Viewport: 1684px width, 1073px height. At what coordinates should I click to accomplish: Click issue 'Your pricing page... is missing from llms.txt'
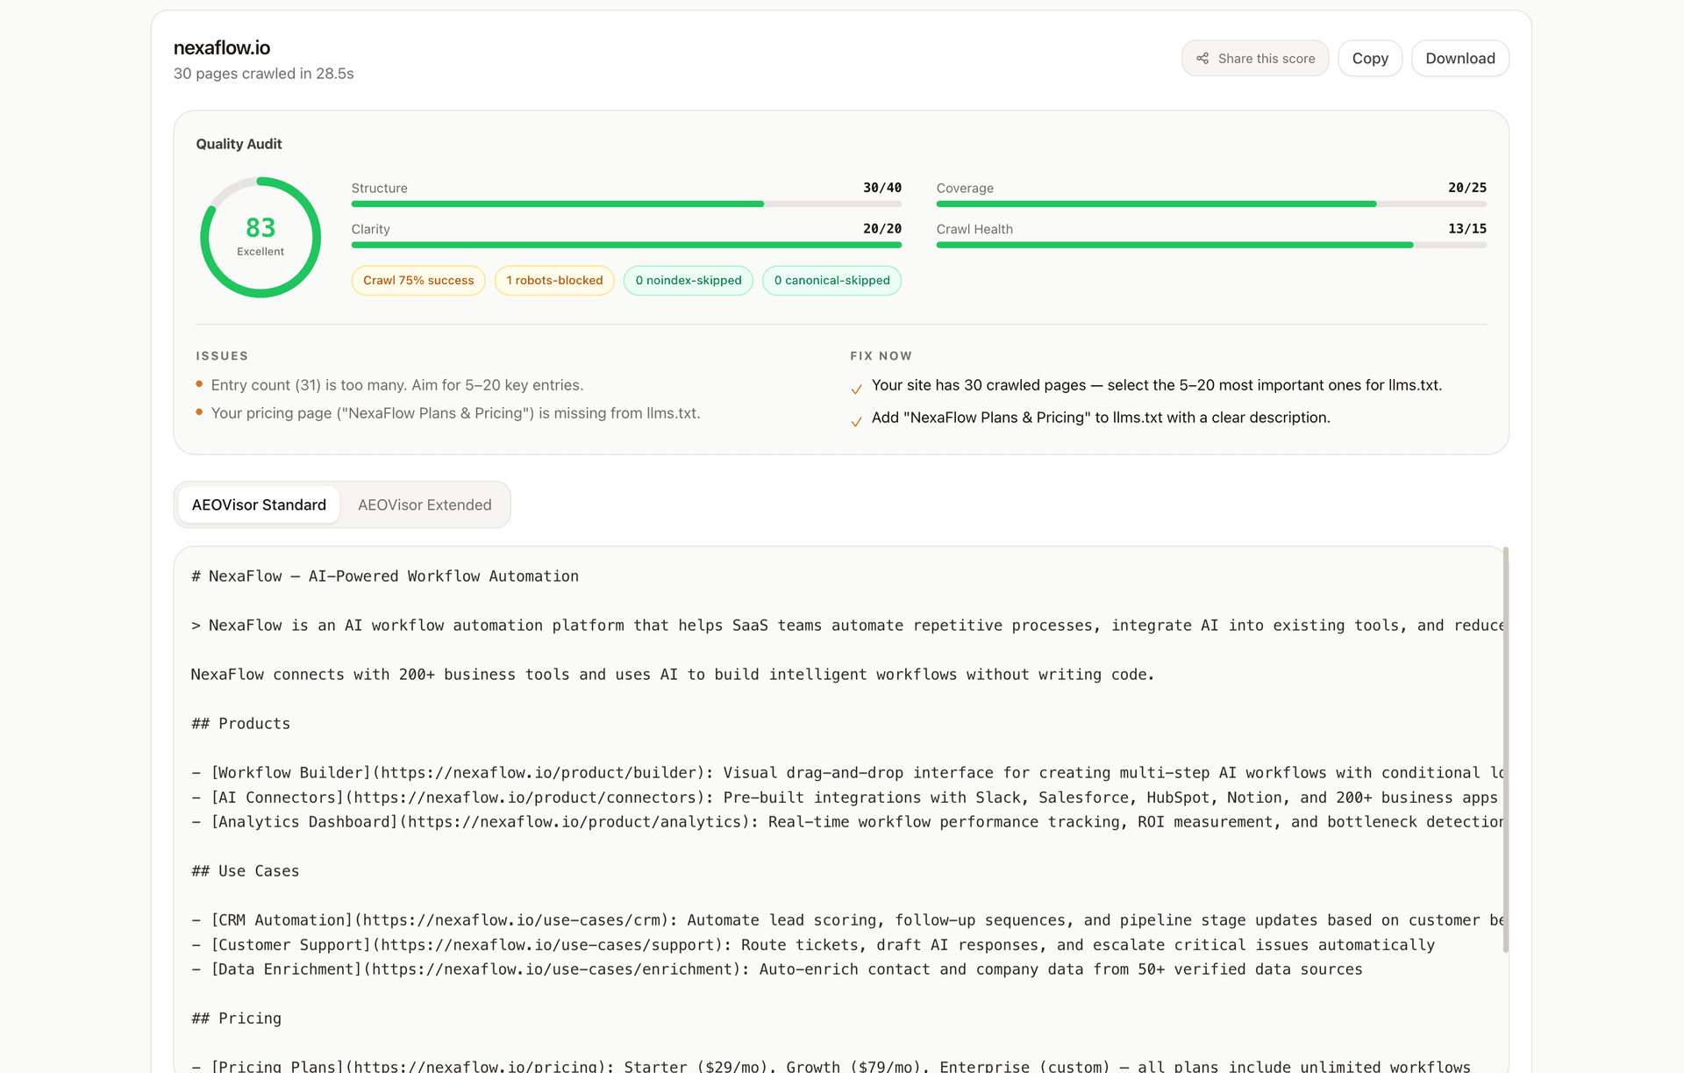[456, 413]
